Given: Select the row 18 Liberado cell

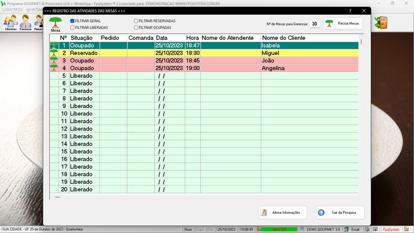Looking at the screenshot, I should tap(84, 174).
